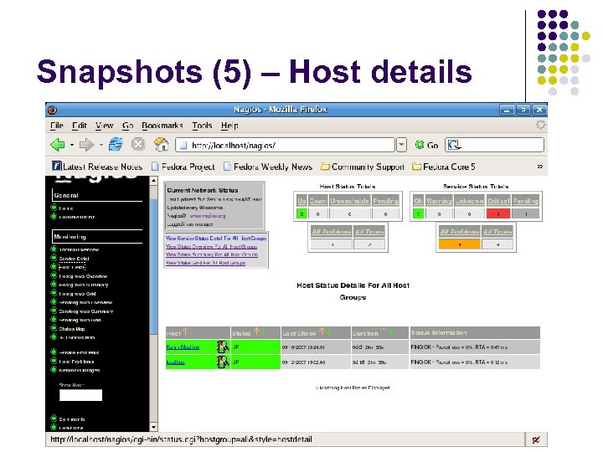View Status Summary For All Host Groups
This screenshot has width=603, height=452.
click(x=212, y=254)
